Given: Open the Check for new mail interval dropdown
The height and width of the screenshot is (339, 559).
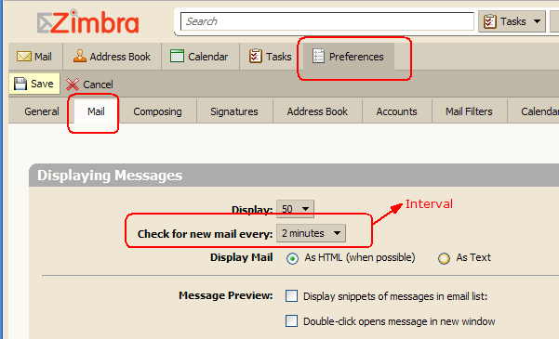Looking at the screenshot, I should point(311,233).
